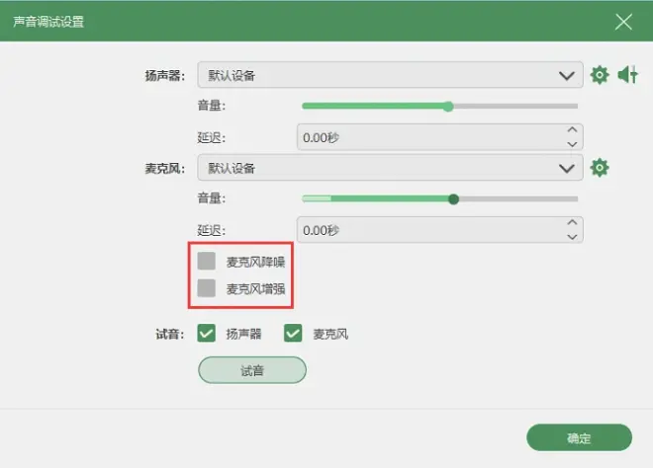Close the 声音调试设置 dialog
The height and width of the screenshot is (468, 653).
623,22
